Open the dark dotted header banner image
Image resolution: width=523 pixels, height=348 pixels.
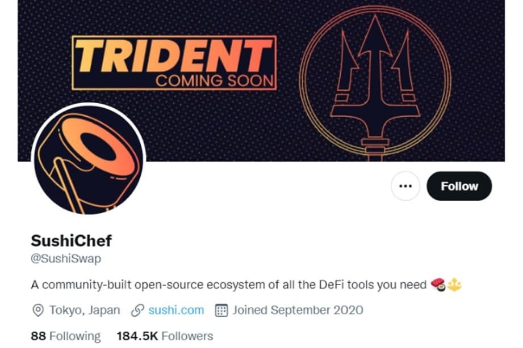click(x=261, y=80)
